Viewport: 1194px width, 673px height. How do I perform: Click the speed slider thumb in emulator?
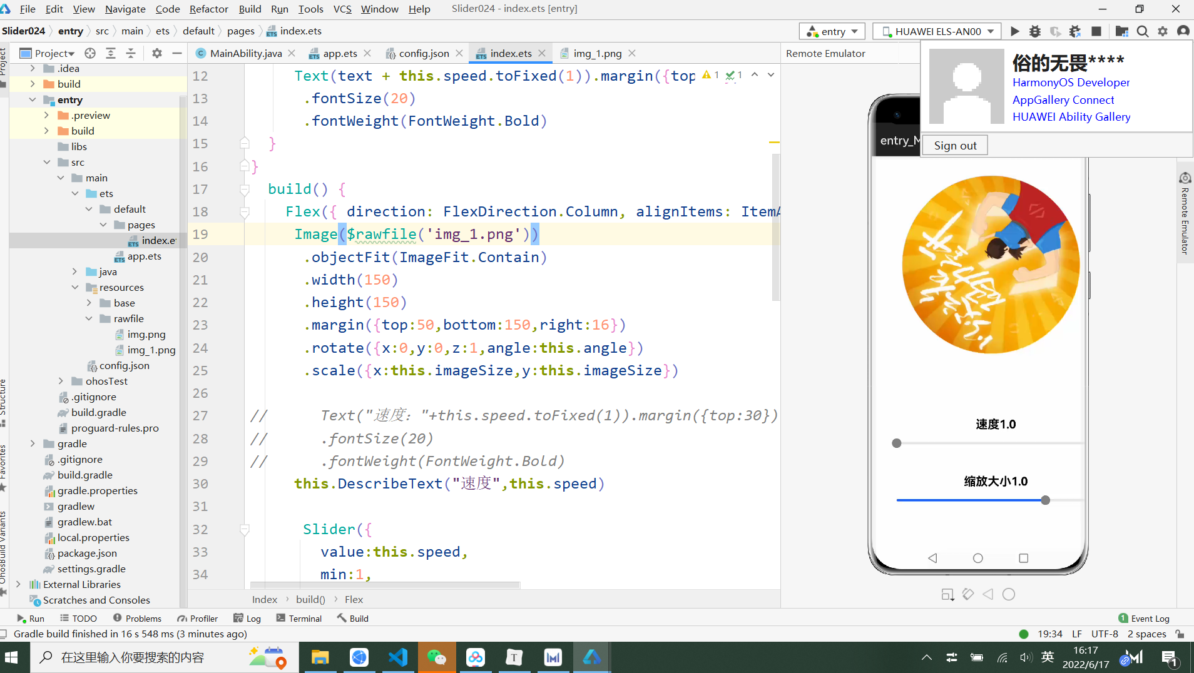click(897, 443)
